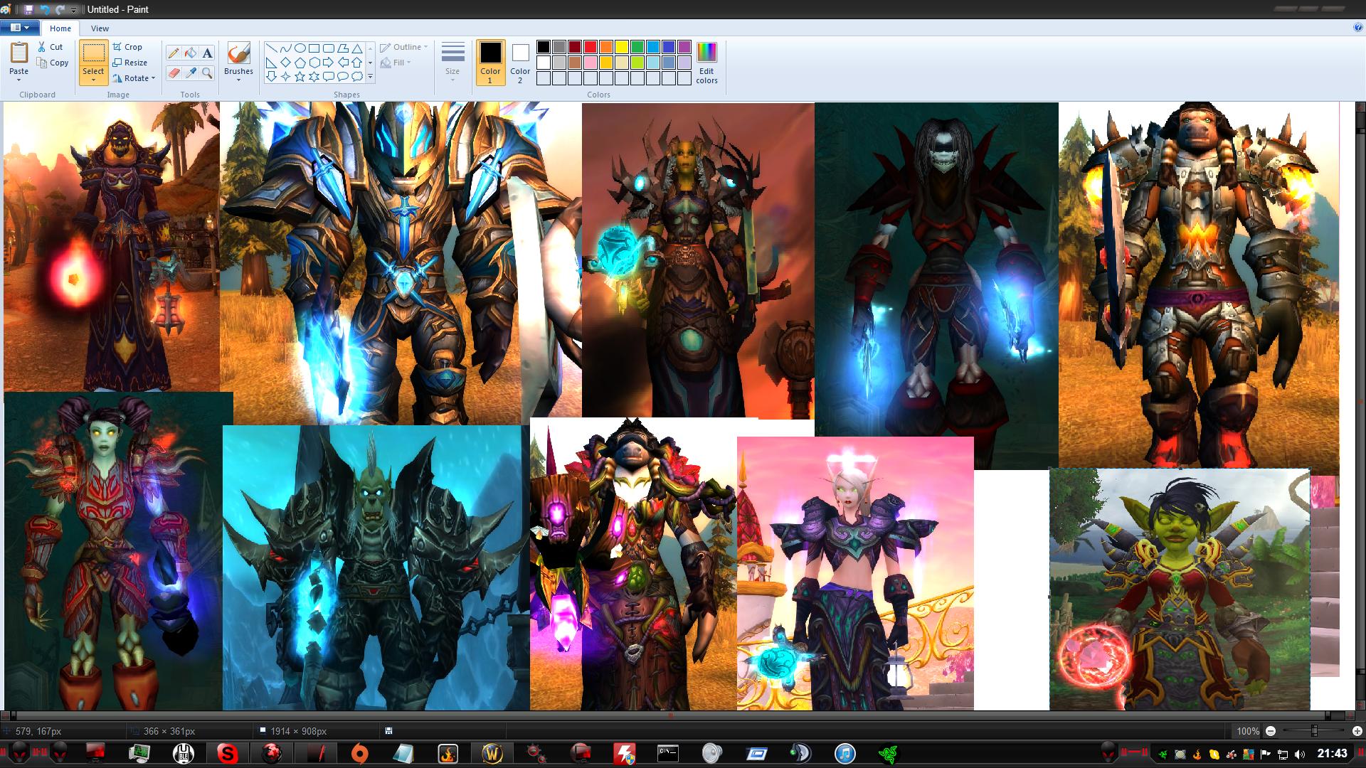The height and width of the screenshot is (768, 1366).
Task: Choose the Curve shape
Action: 286,48
